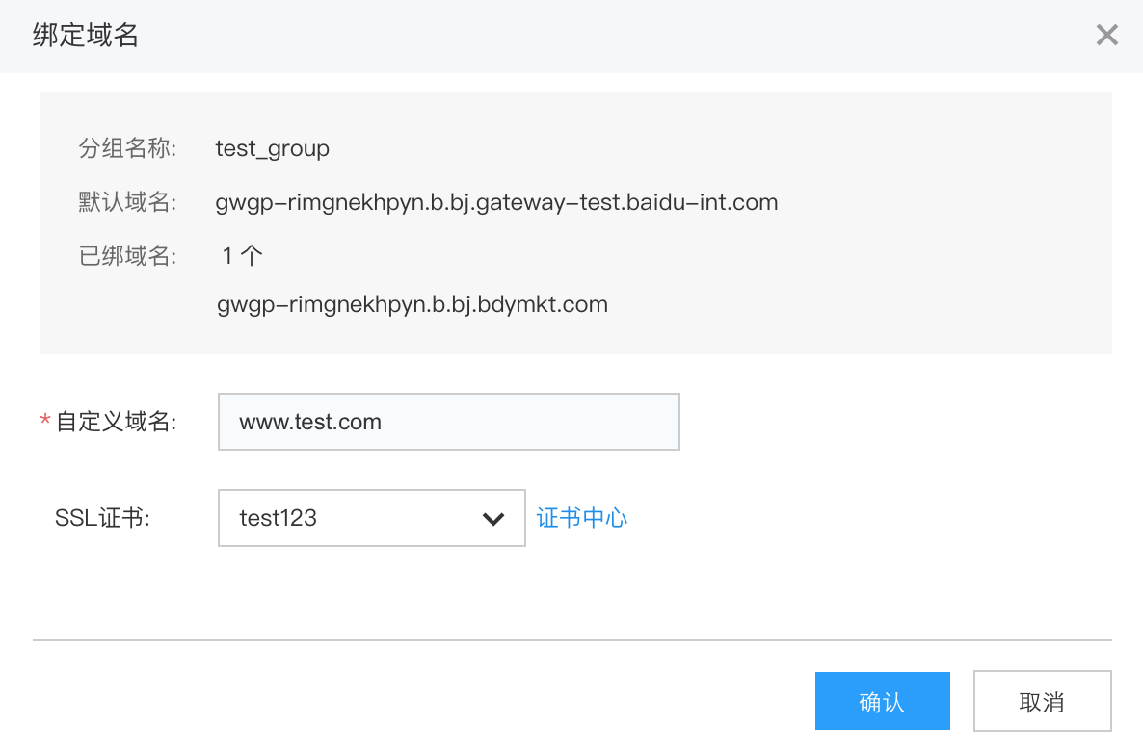The width and height of the screenshot is (1143, 751).
Task: Click the SSL证书 field label
Action: pyautogui.click(x=104, y=518)
